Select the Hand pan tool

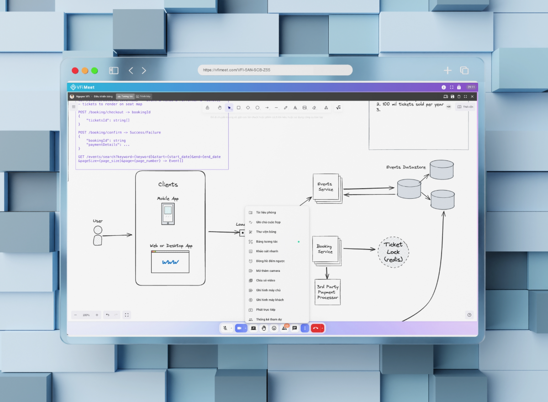pyautogui.click(x=219, y=107)
